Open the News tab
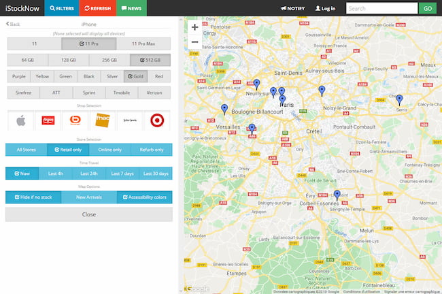The height and width of the screenshot is (294, 442). coord(131,8)
